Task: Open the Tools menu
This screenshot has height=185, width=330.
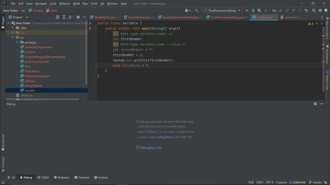Action: coord(94,4)
